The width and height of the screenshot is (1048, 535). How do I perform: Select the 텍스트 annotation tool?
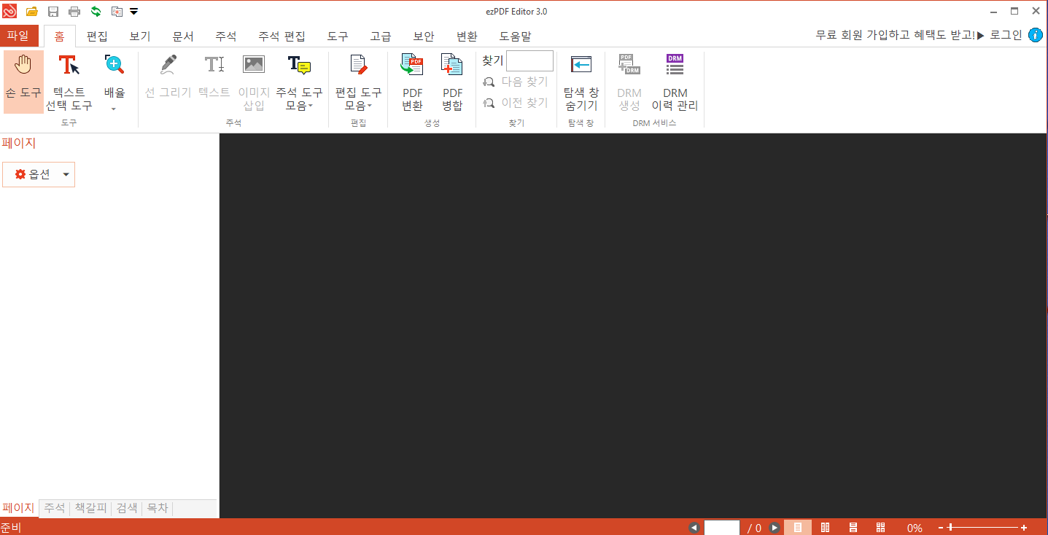[214, 77]
